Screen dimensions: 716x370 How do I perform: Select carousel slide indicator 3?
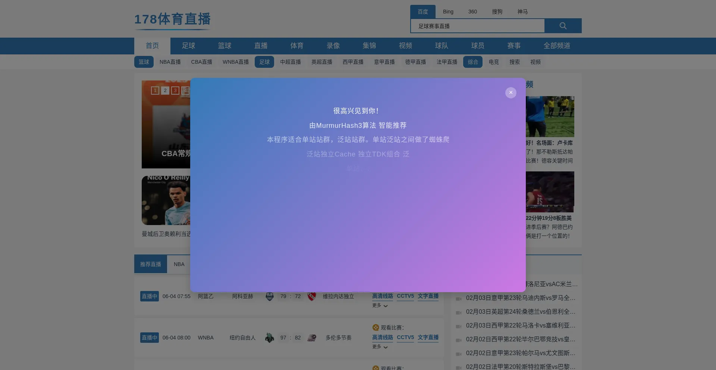pos(175,91)
